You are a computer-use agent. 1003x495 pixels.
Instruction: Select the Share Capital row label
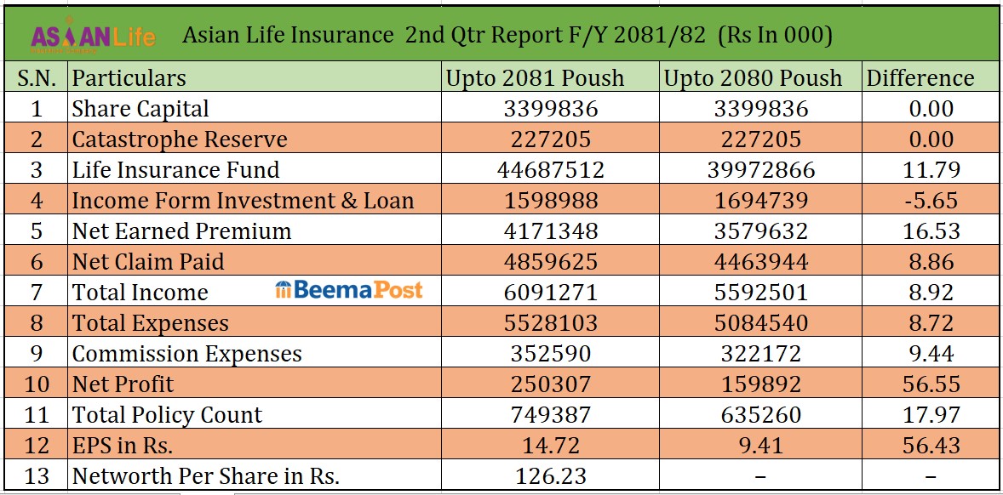pos(140,109)
